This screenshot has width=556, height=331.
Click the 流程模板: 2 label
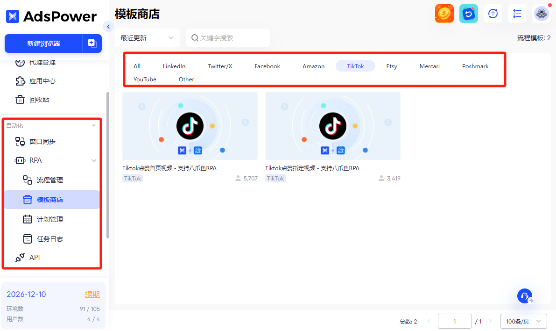coord(534,38)
